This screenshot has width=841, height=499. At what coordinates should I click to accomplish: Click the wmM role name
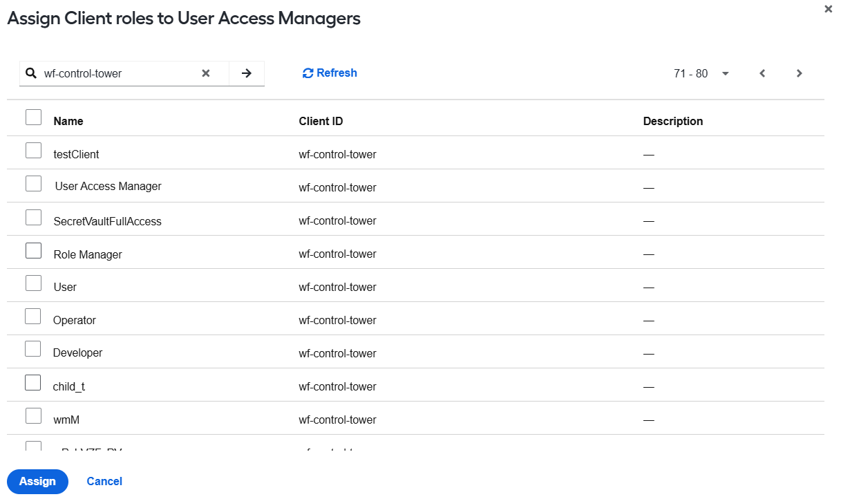click(x=67, y=420)
